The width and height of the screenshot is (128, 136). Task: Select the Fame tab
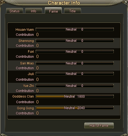click(53, 11)
